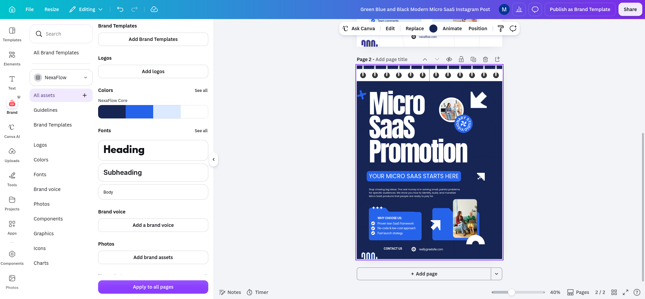Go to Canva home icon
645x299 pixels.
click(x=12, y=9)
